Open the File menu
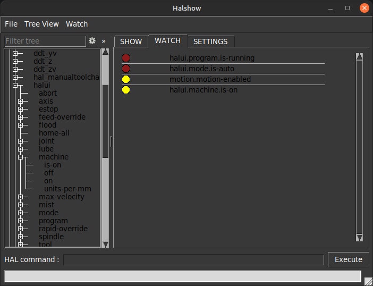The width and height of the screenshot is (373, 286). (11, 24)
